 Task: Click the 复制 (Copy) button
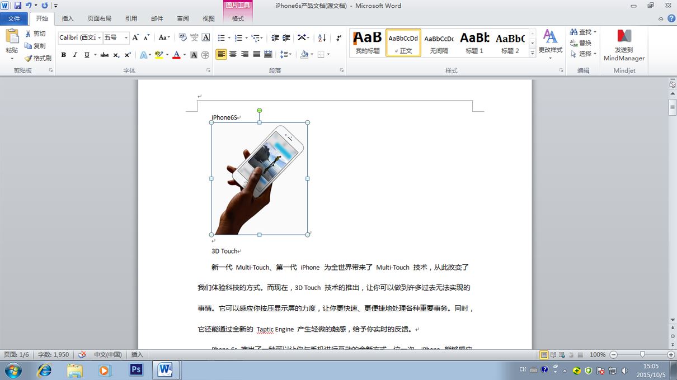[35, 46]
